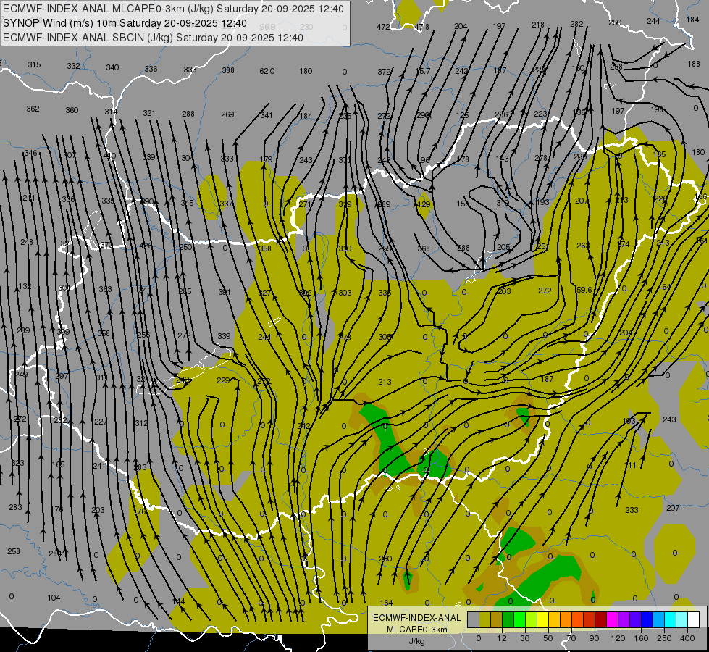
Task: Click the SYNOP Wind 10m title line
Action: 125,23
